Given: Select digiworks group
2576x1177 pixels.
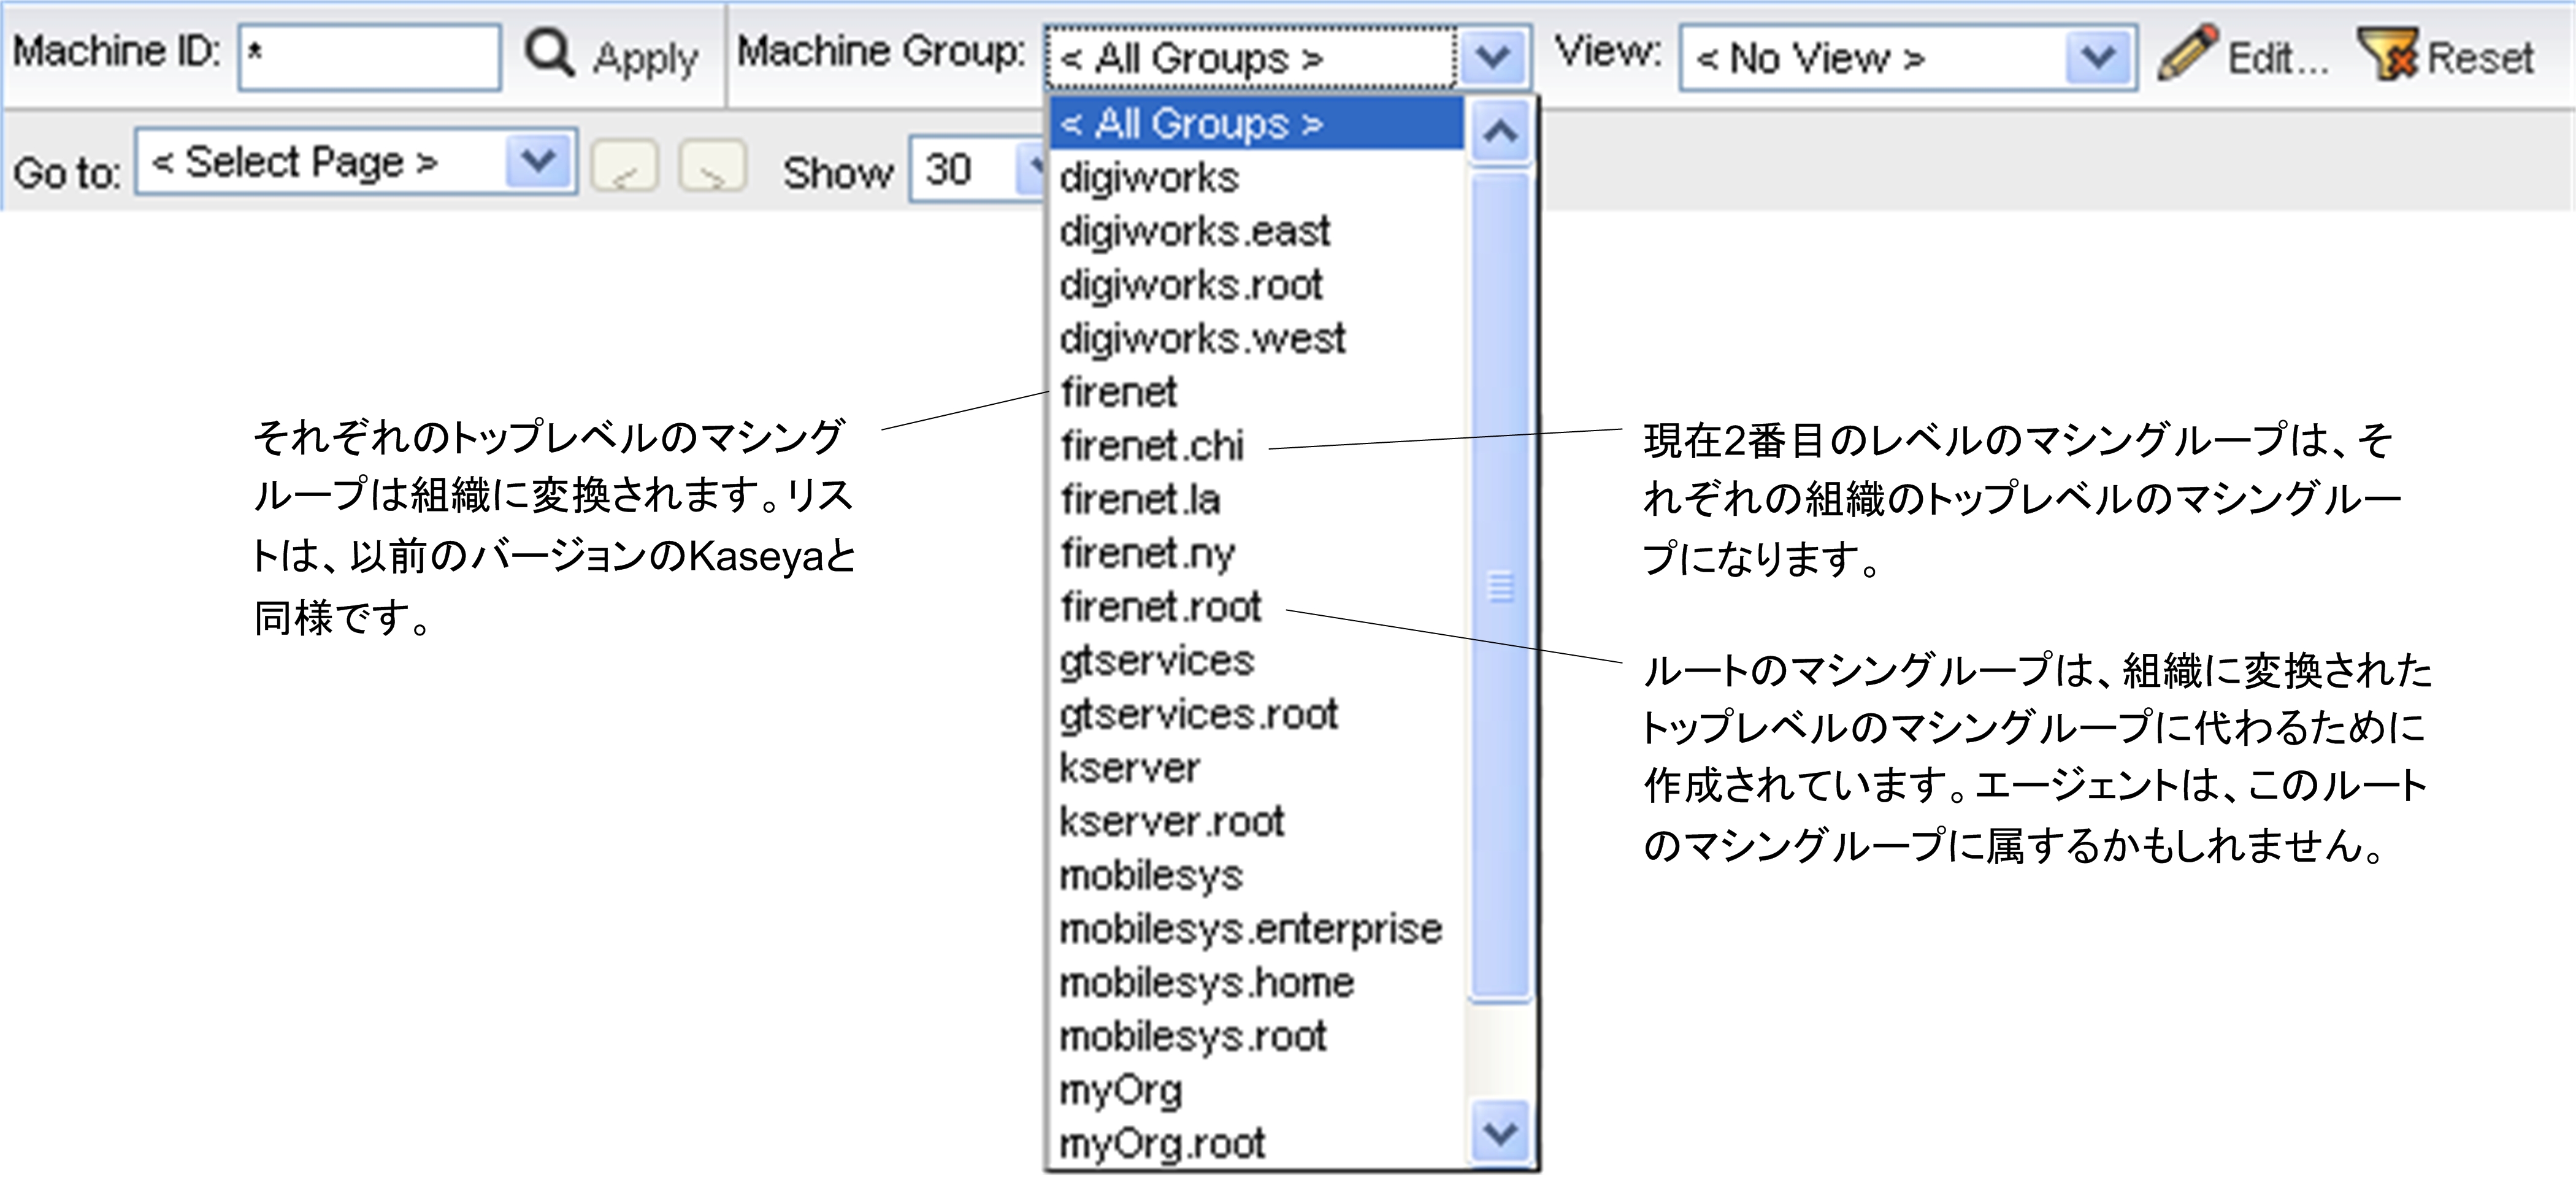Looking at the screenshot, I should click(1257, 178).
